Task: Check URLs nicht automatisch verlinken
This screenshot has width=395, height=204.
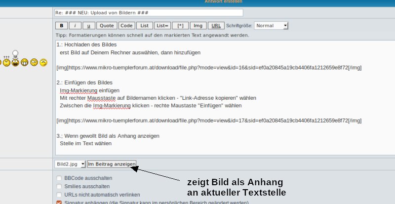Action: point(59,195)
